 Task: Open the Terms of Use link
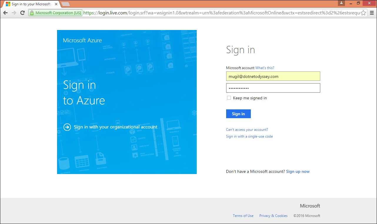pos(243,216)
